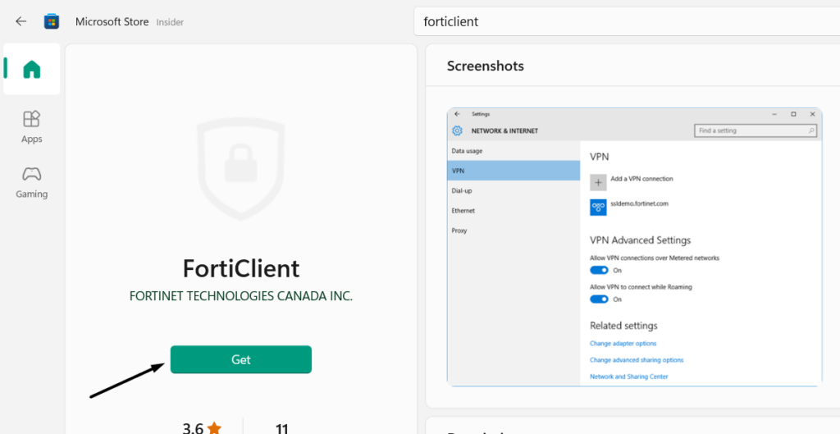The height and width of the screenshot is (434, 840).
Task: Click the Microsoft Store bag logo
Action: [52, 21]
